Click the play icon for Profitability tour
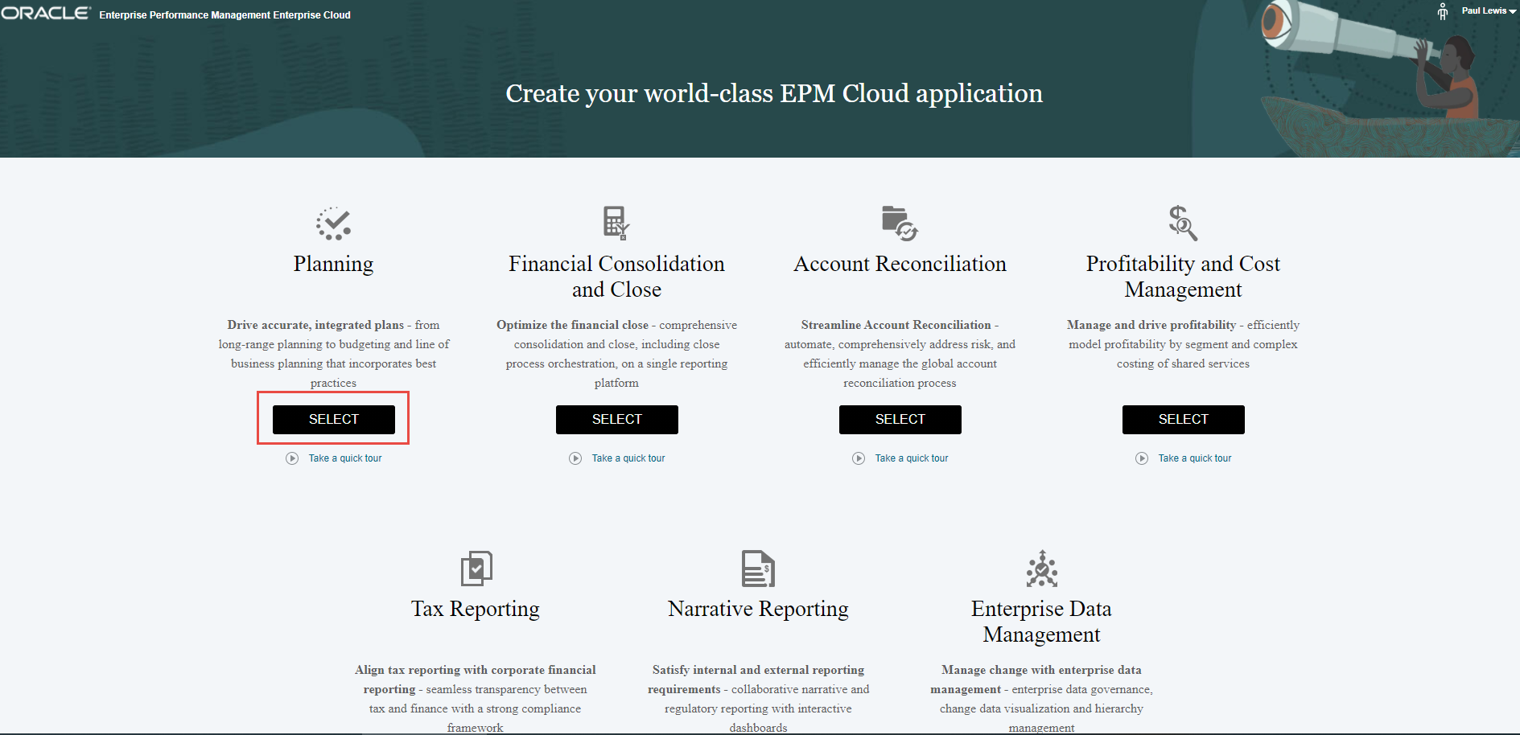The image size is (1520, 735). pyautogui.click(x=1142, y=458)
